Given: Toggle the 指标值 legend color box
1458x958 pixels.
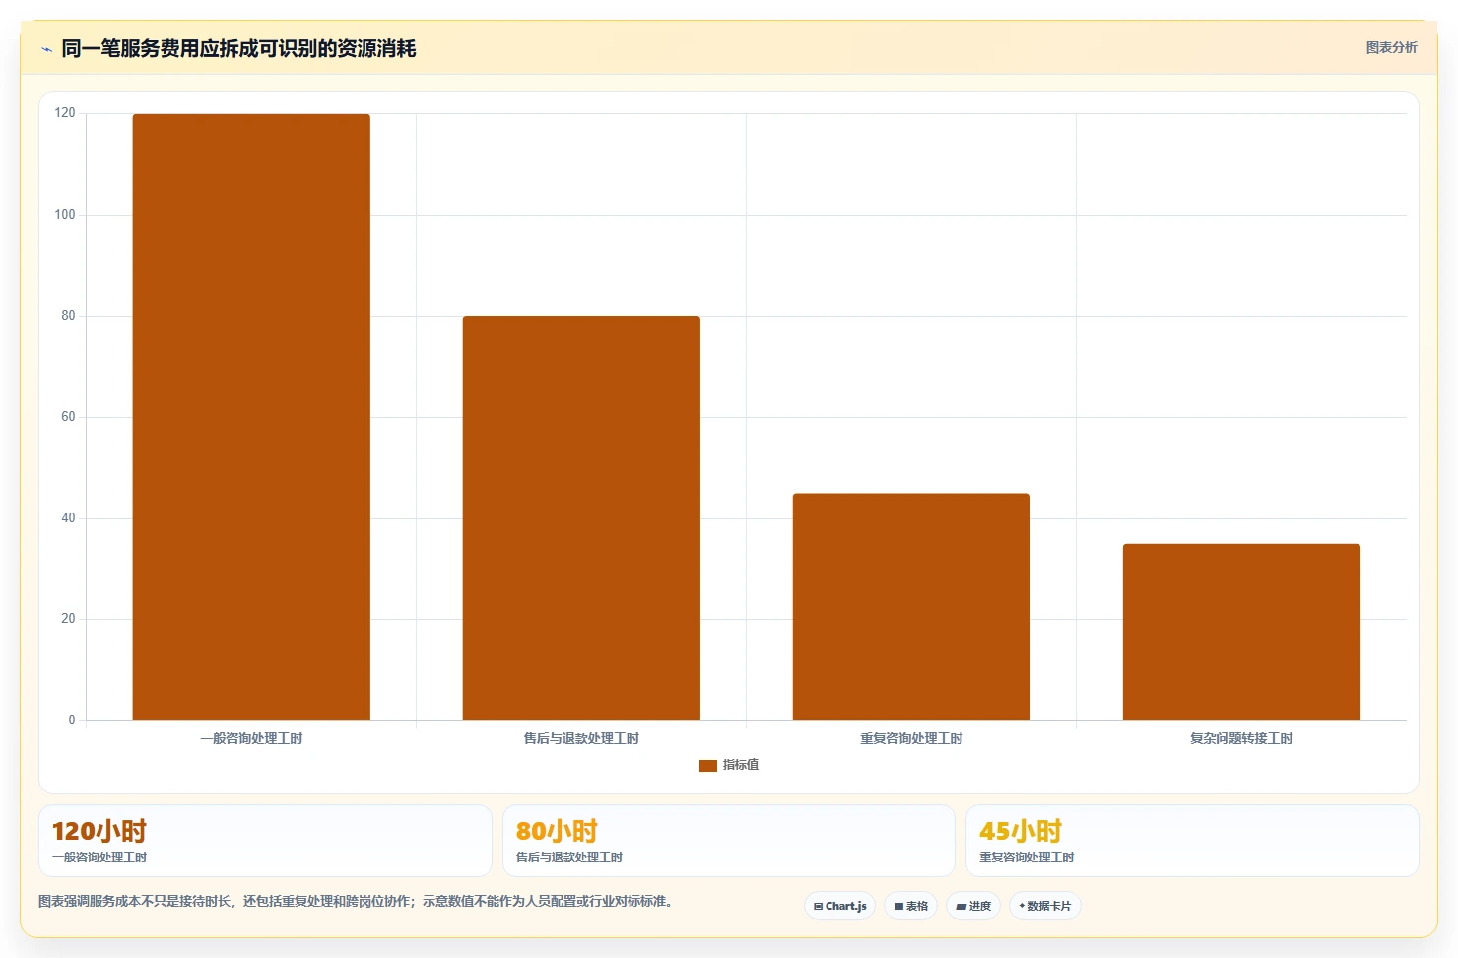Looking at the screenshot, I should point(707,765).
